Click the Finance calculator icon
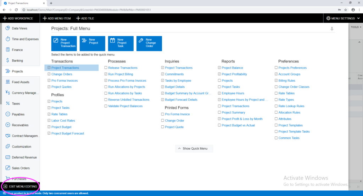363x196 pixels. click(8, 49)
